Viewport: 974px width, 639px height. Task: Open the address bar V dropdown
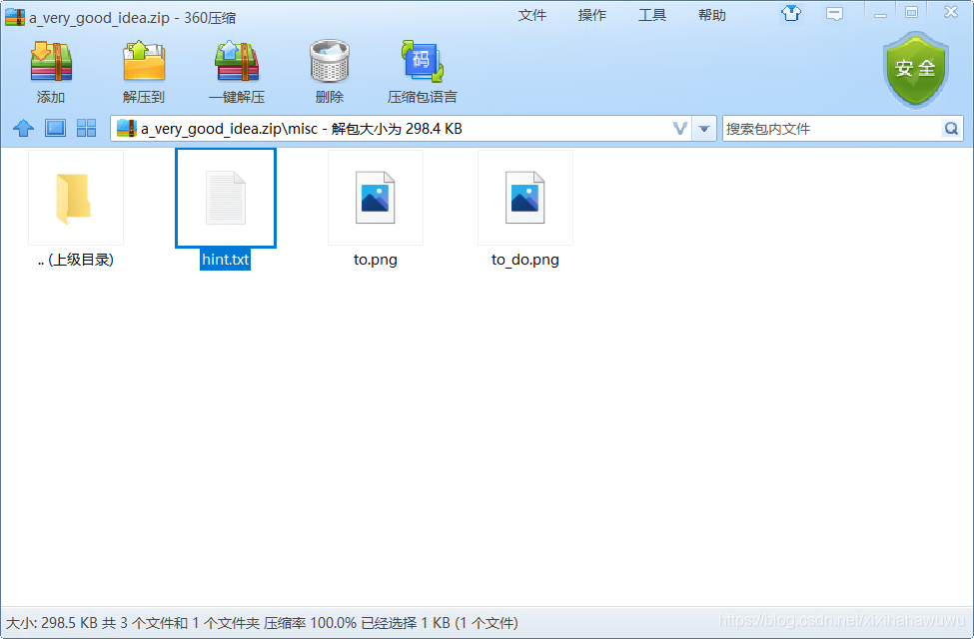pyautogui.click(x=680, y=128)
